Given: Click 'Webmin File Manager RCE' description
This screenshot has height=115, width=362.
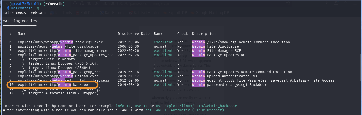Looking at the screenshot, I should pos(217,51).
